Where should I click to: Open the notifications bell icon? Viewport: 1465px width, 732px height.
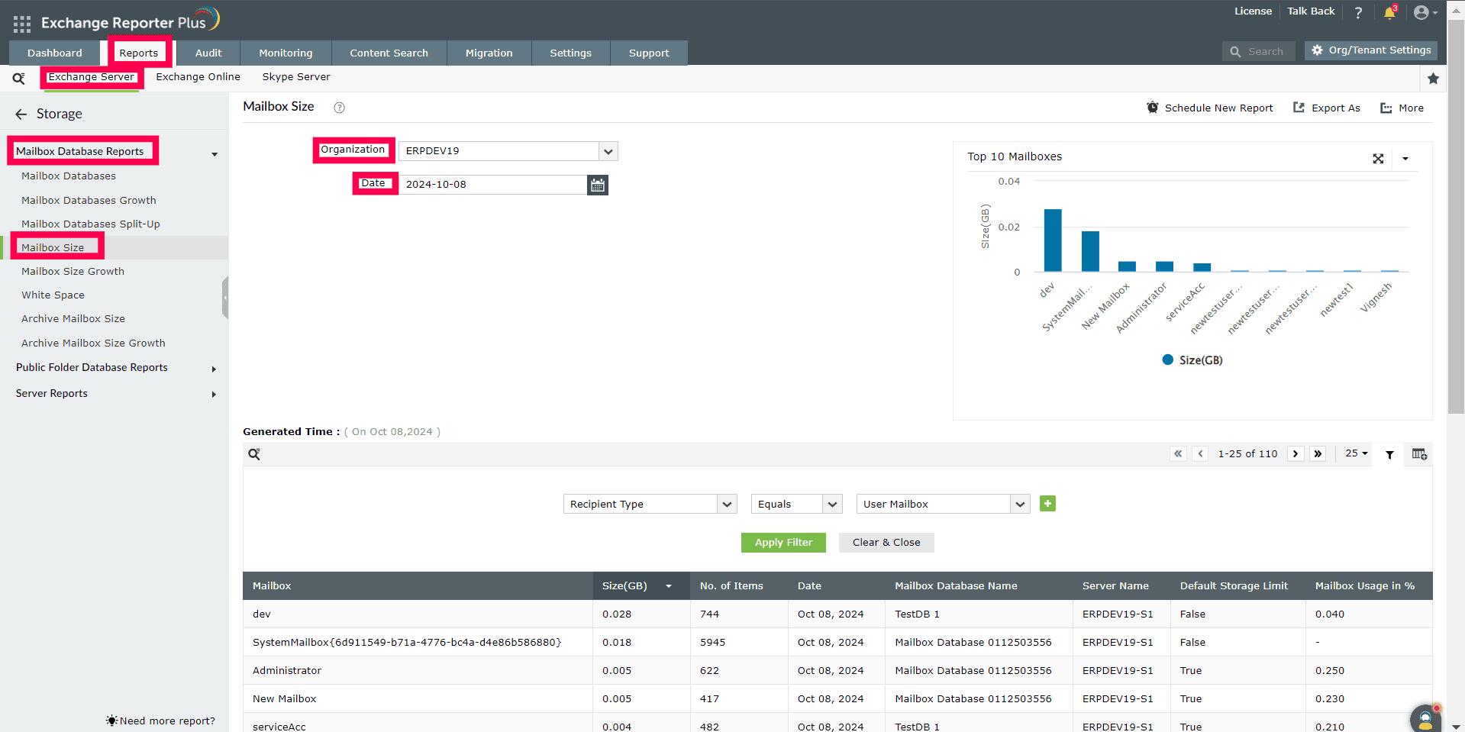coord(1389,12)
